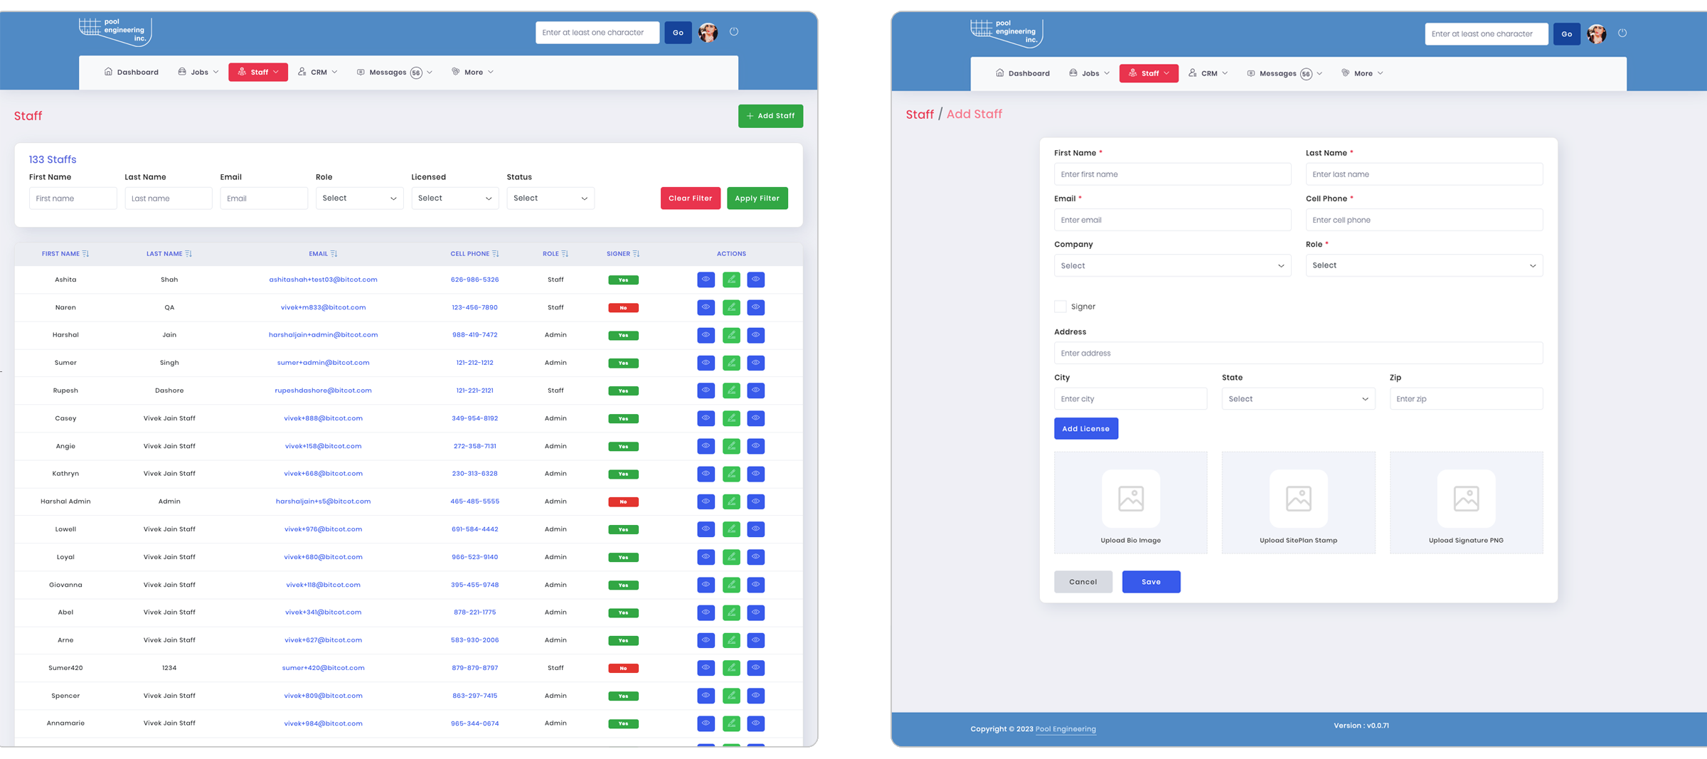Click the power icon in Staff list header
This screenshot has height=759, width=1707.
pyautogui.click(x=734, y=32)
